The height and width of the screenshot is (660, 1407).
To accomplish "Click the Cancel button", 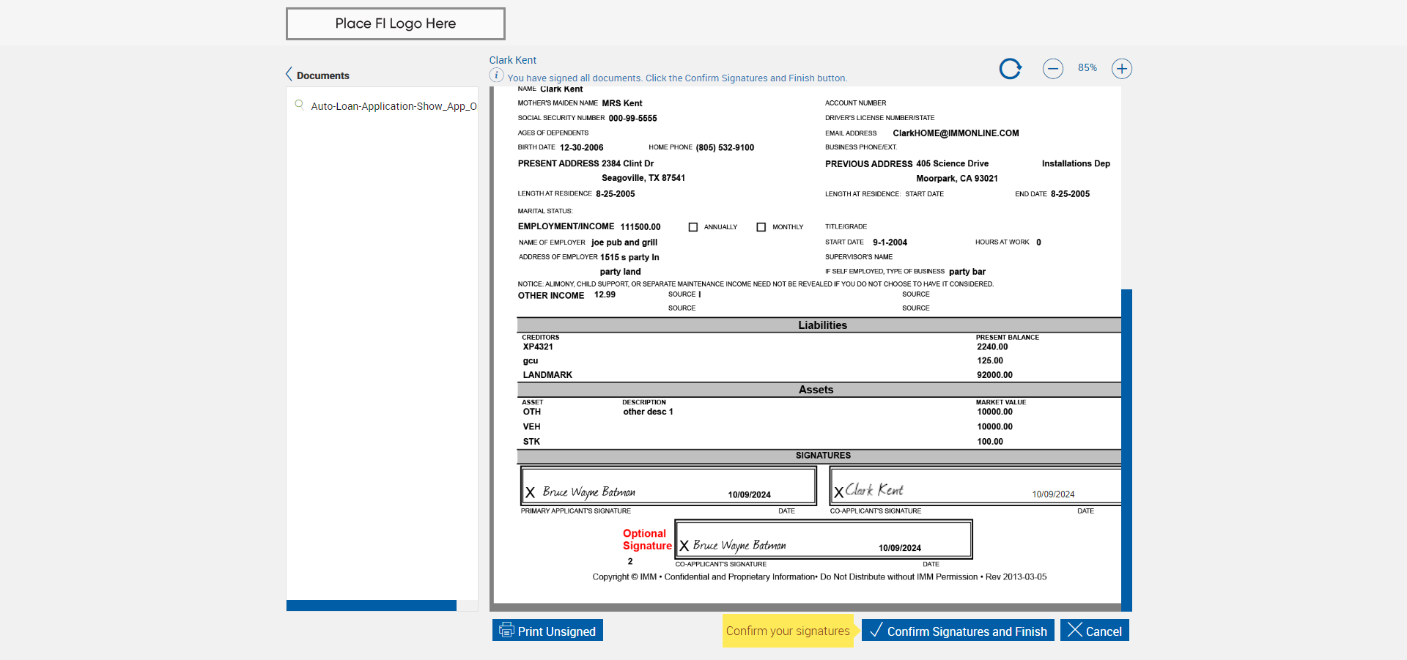I will click(x=1095, y=631).
